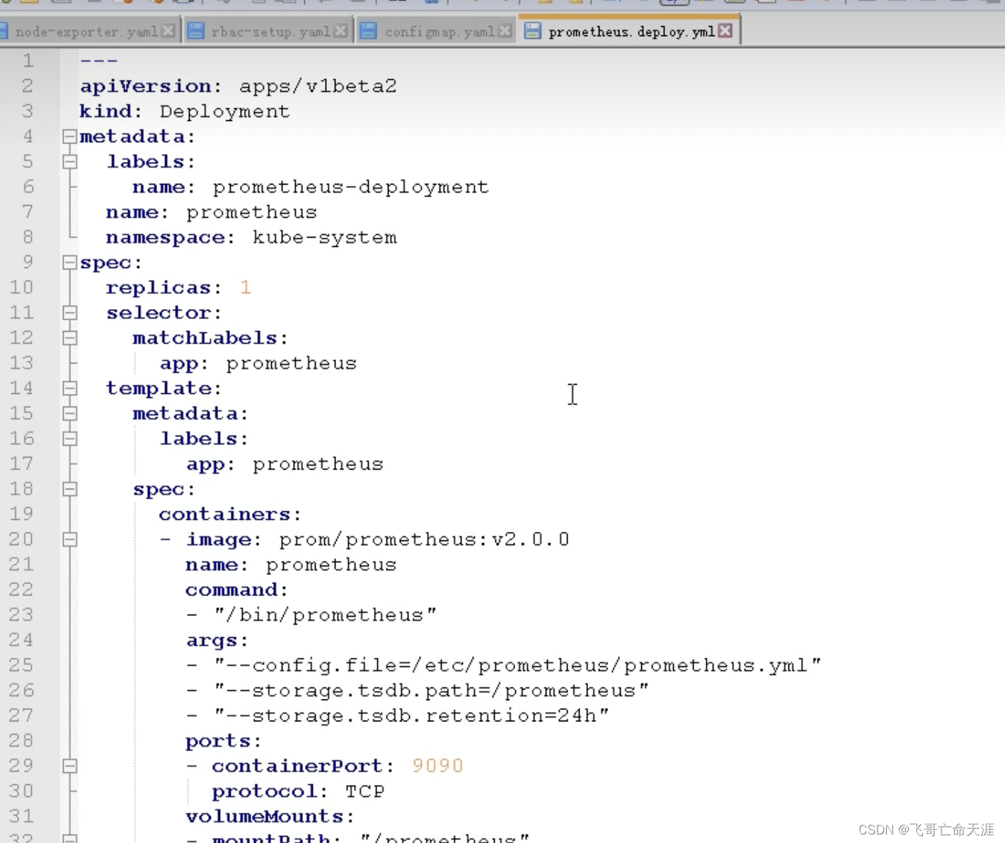Click the containerPort value '9090'
Image resolution: width=1005 pixels, height=843 pixels.
point(437,766)
